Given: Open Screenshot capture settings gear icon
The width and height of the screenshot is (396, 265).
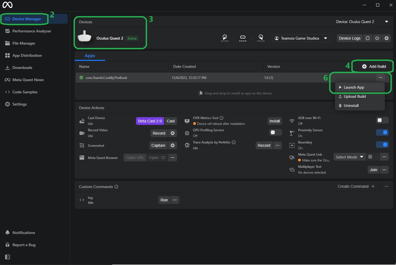Looking at the screenshot, I should click(x=173, y=145).
